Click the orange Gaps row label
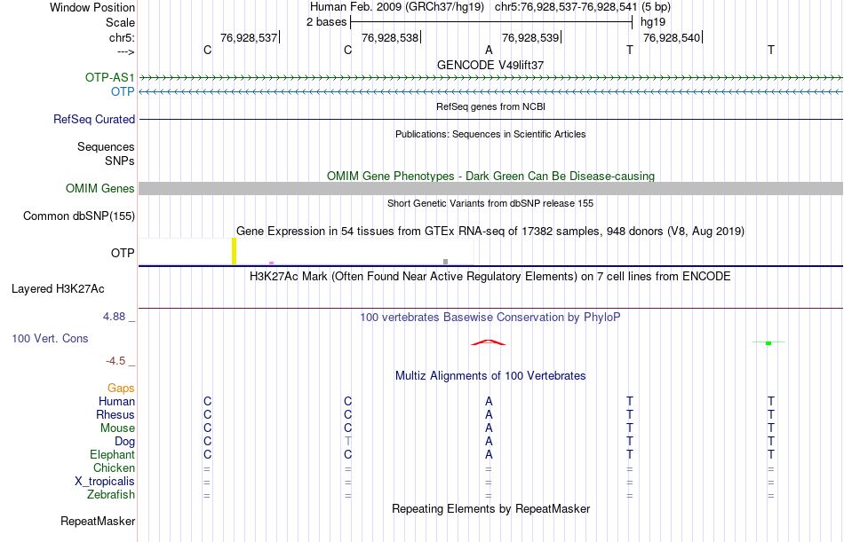This screenshot has width=844, height=542. pos(121,389)
